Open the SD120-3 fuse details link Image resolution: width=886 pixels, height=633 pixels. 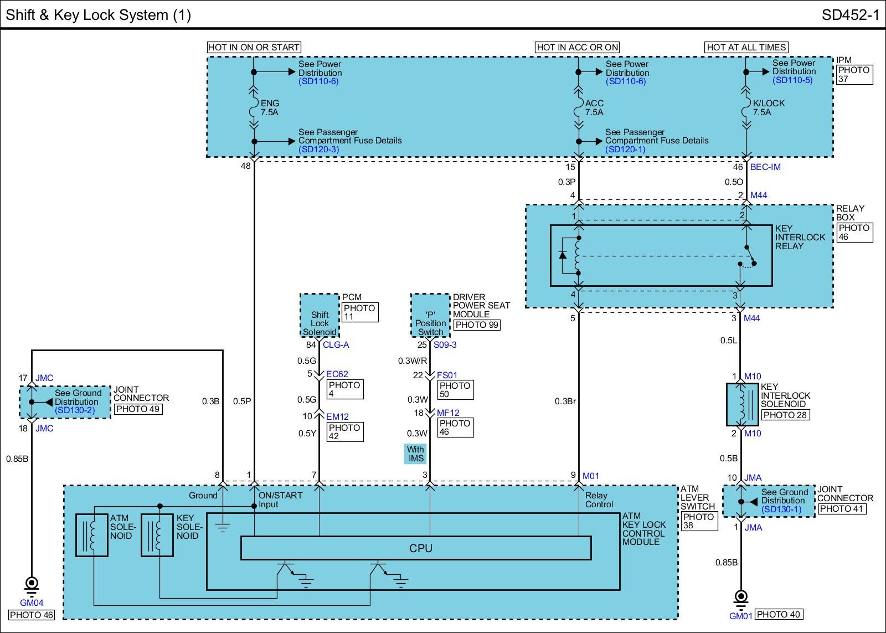point(318,150)
